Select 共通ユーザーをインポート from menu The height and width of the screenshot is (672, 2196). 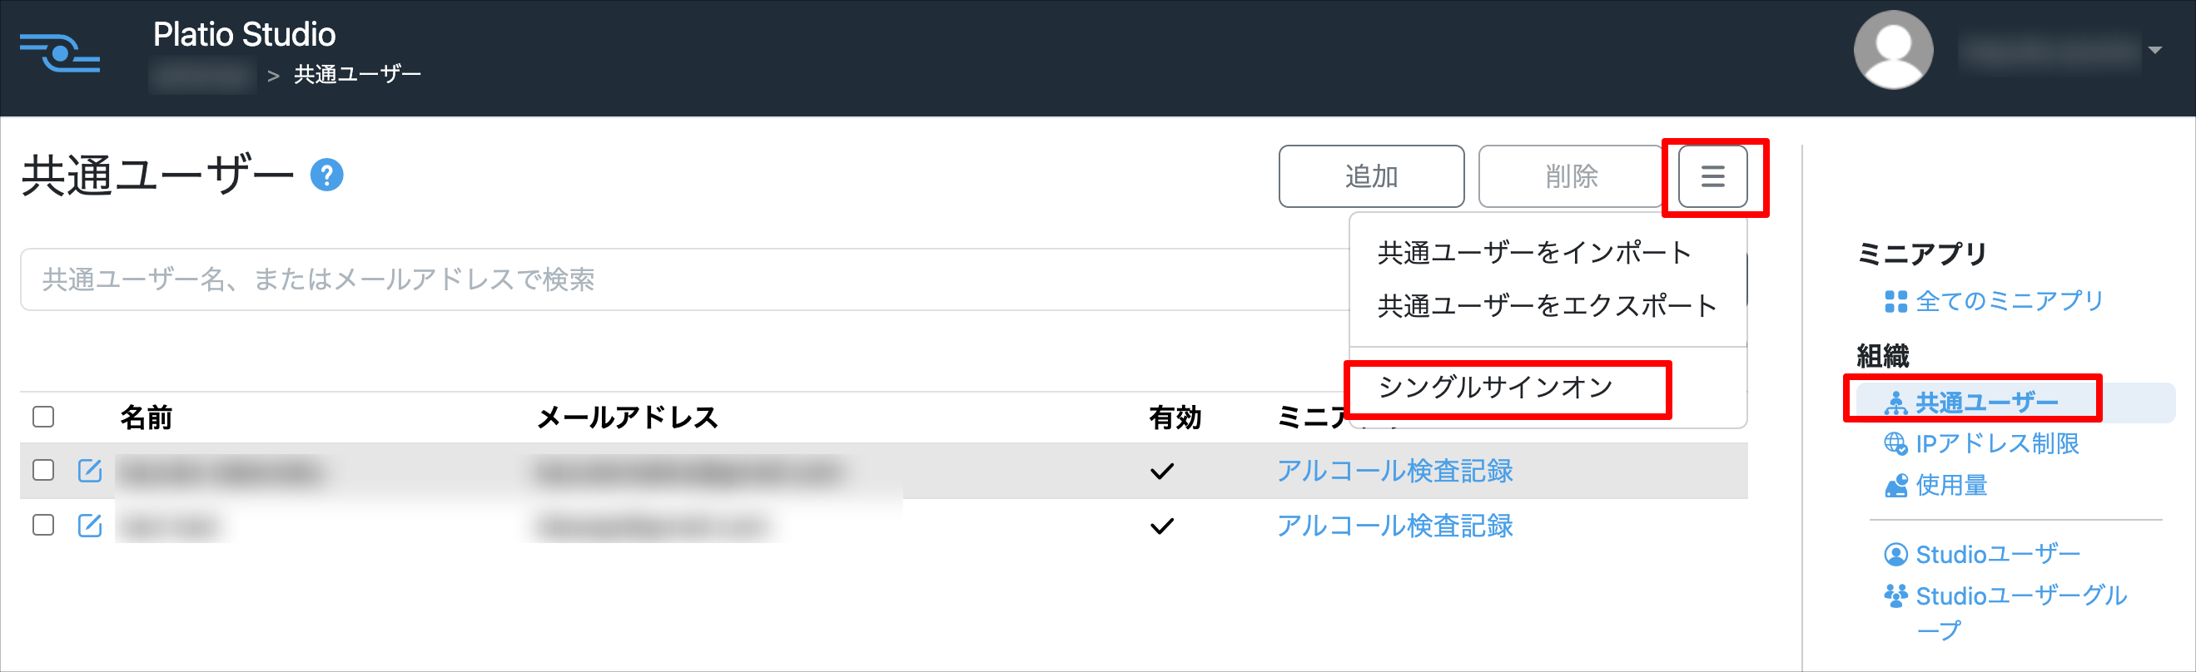click(x=1534, y=253)
